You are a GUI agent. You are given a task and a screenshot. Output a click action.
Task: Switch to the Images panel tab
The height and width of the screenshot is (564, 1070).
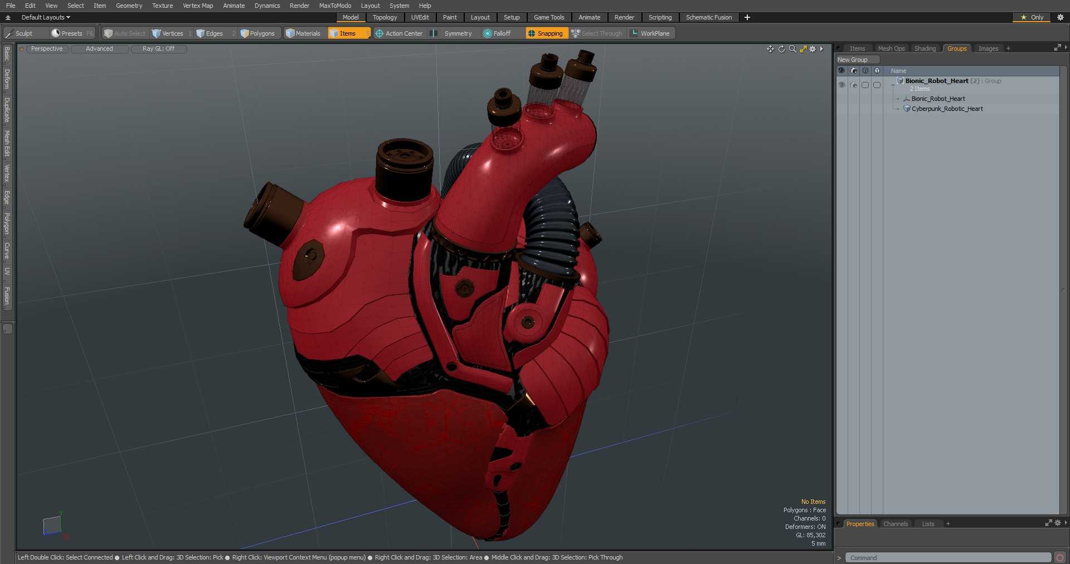[x=988, y=48]
